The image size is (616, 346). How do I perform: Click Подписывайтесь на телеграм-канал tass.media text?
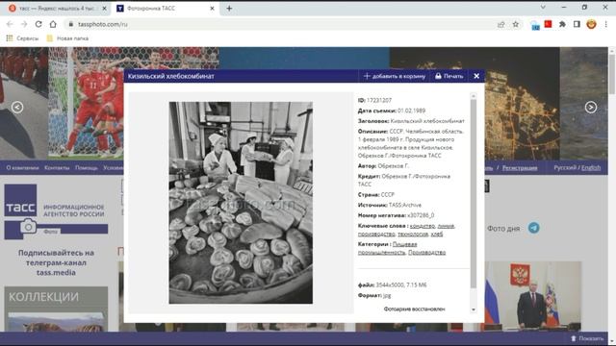56,262
